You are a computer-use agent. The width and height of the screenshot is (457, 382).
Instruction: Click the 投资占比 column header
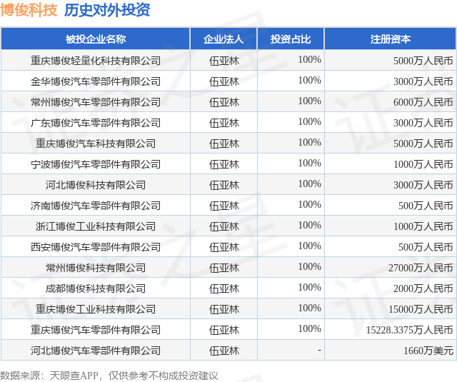[291, 39]
